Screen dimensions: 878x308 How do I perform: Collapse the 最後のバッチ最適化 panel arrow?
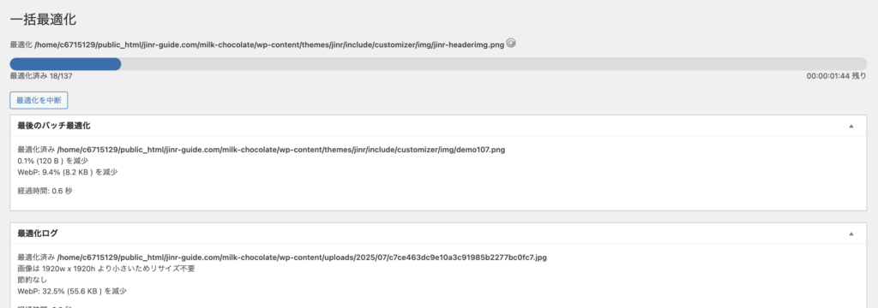coord(851,127)
